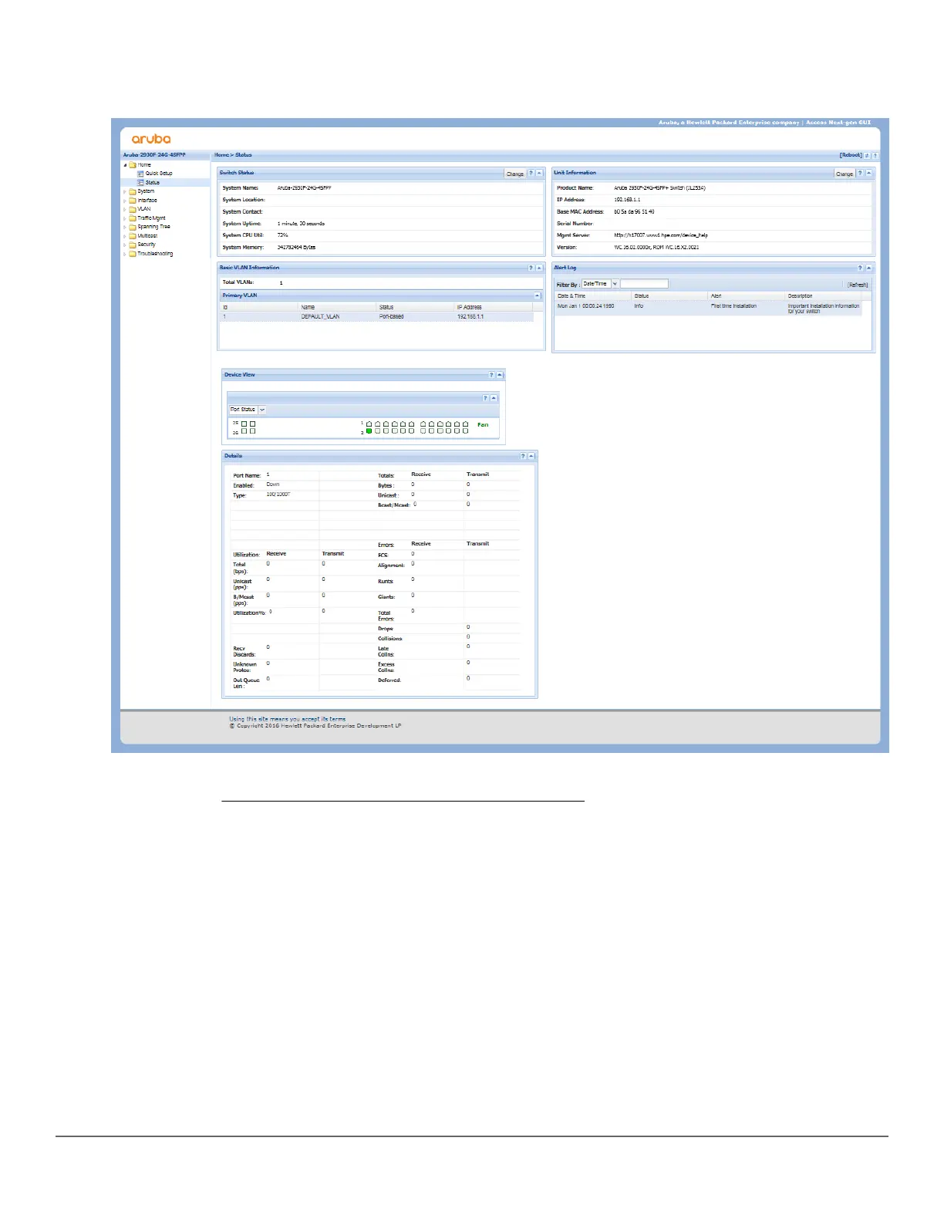
Task: Click the page help icon beside Reboot
Action: pos(875,155)
